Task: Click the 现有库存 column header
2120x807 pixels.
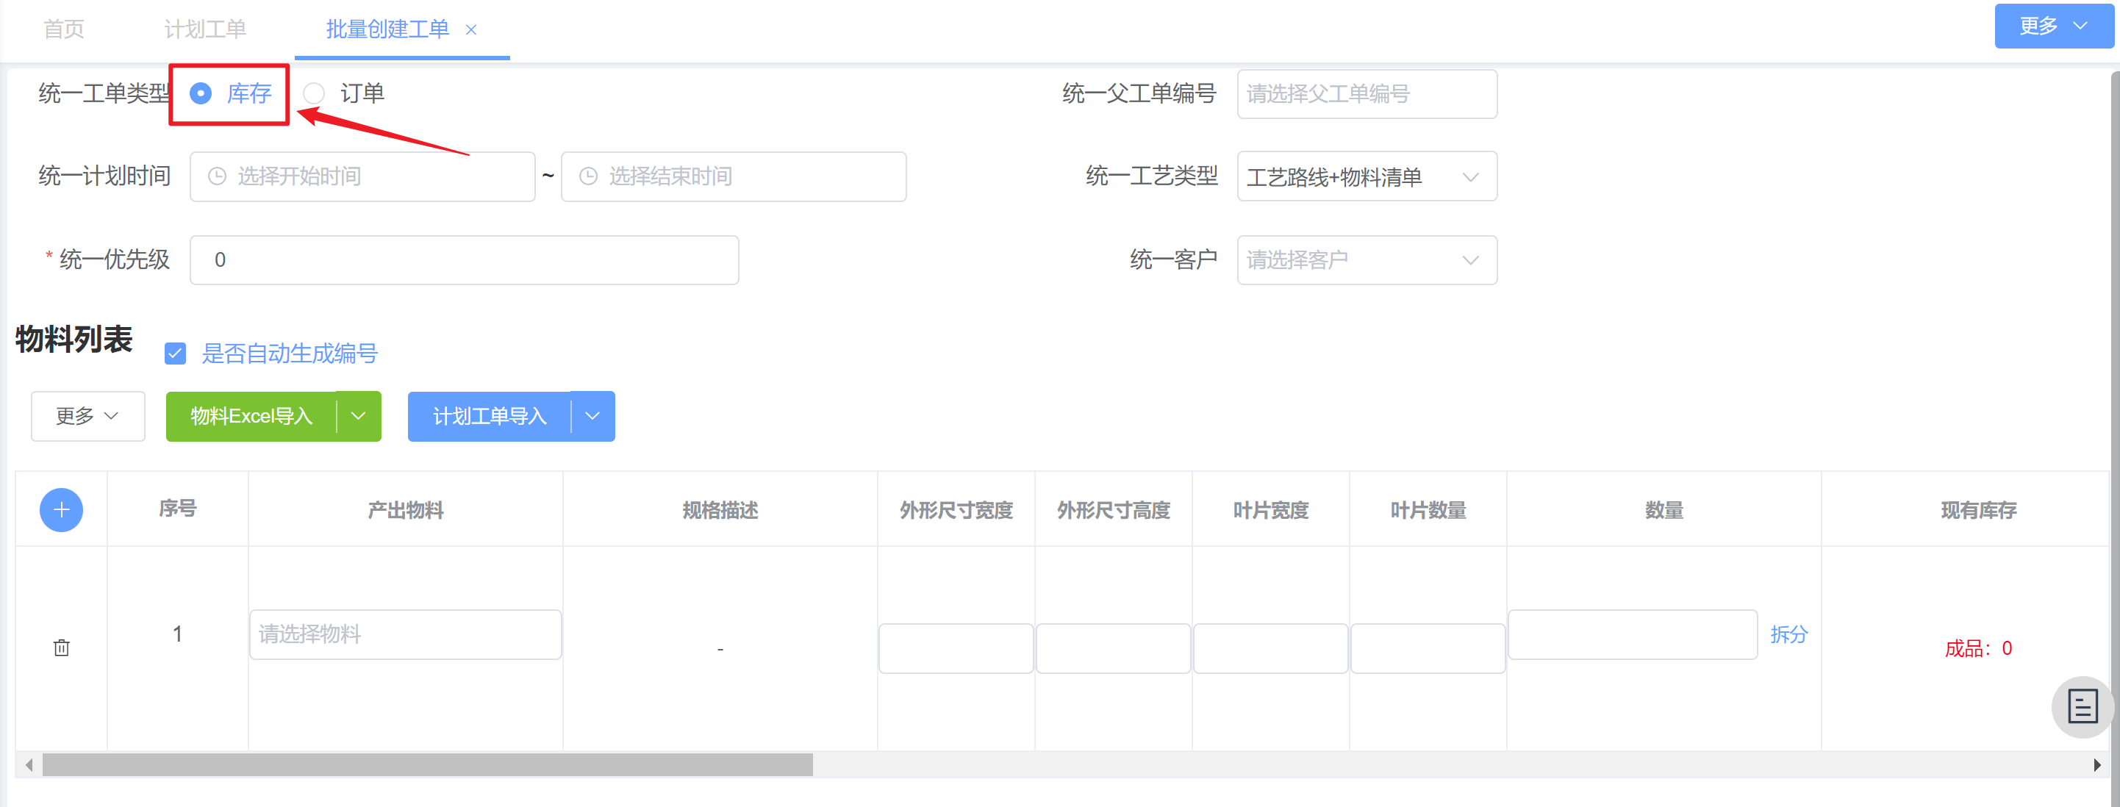Action: 1978,510
